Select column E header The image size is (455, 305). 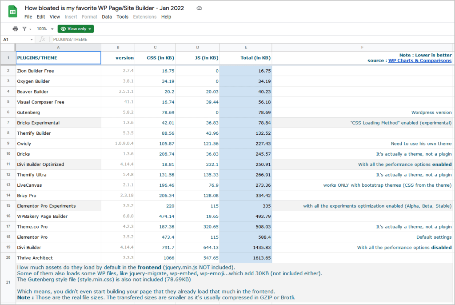pyautogui.click(x=246, y=47)
